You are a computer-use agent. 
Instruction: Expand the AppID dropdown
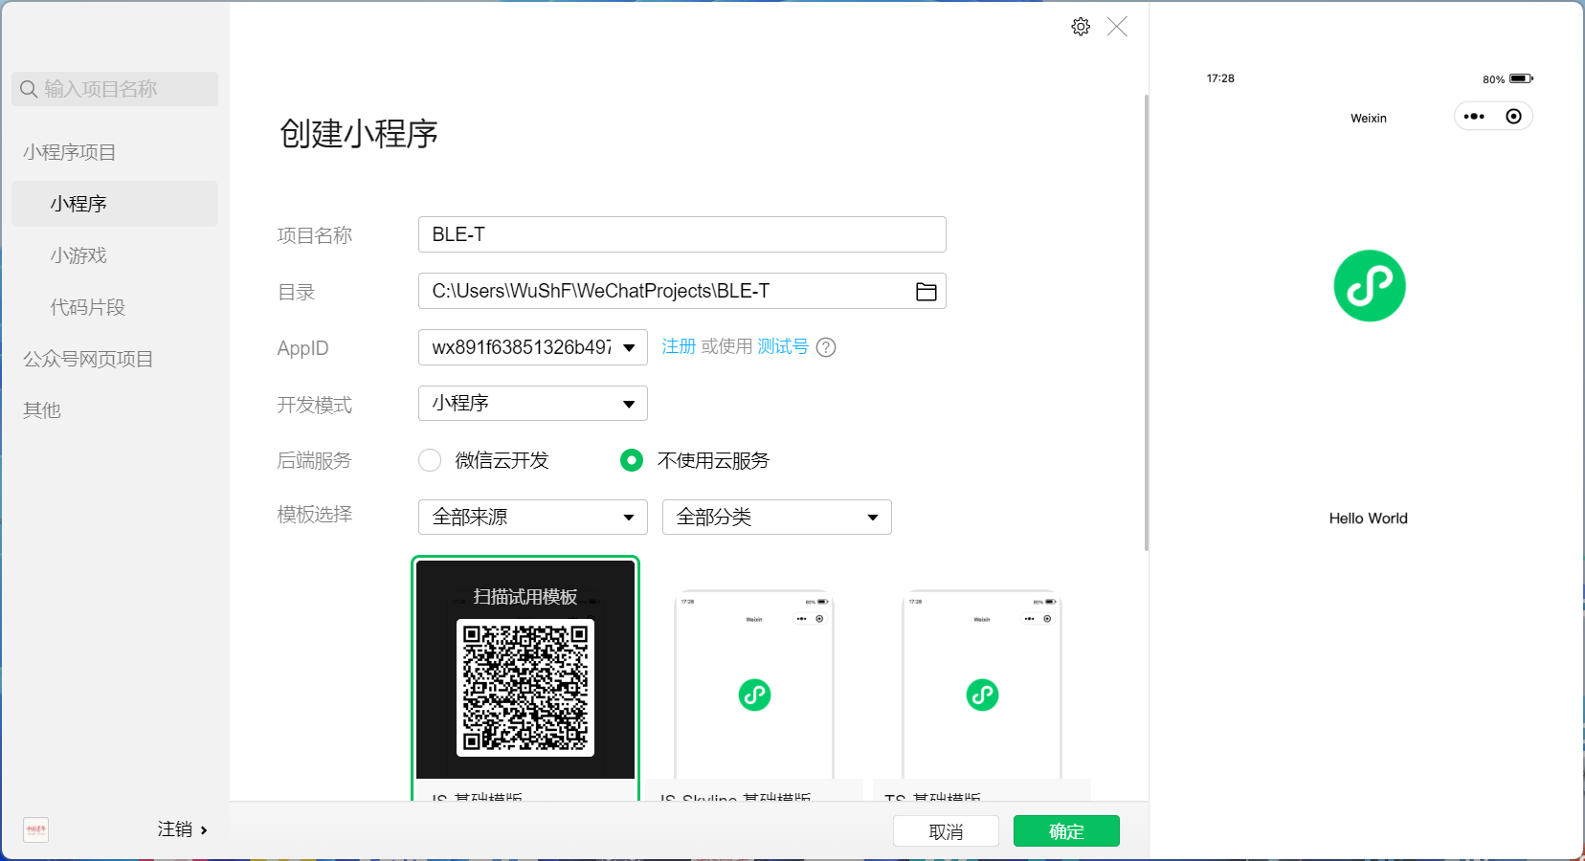[629, 347]
